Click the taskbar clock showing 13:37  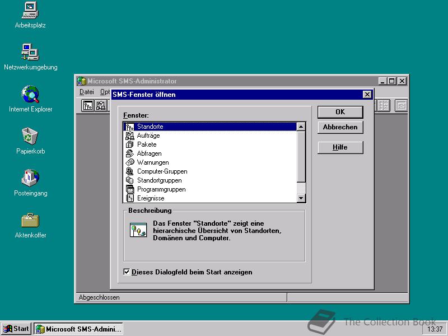point(435,329)
